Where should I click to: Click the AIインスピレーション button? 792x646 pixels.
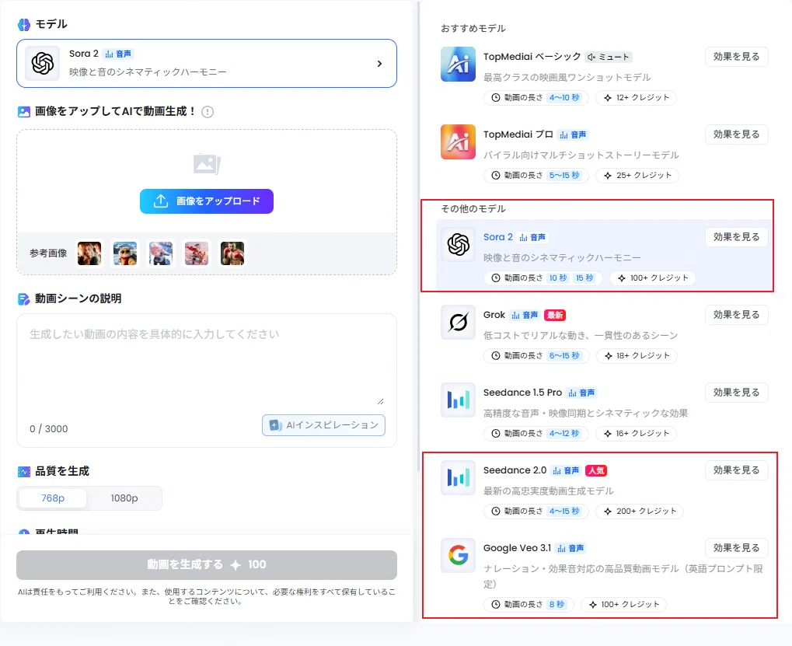(324, 425)
